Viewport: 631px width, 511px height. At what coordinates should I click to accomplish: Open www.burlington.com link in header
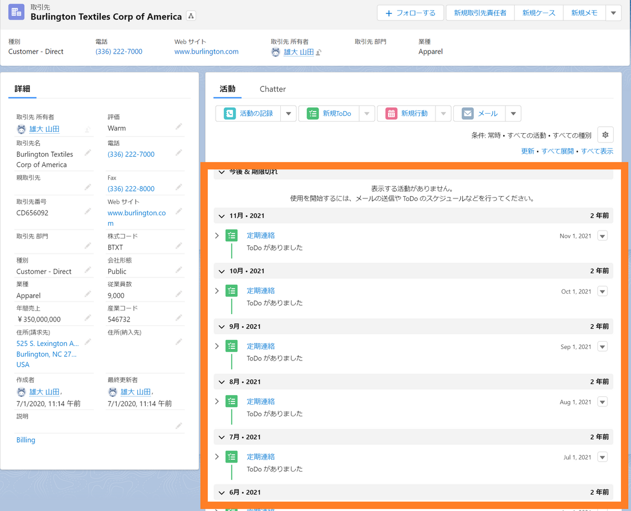click(x=207, y=52)
